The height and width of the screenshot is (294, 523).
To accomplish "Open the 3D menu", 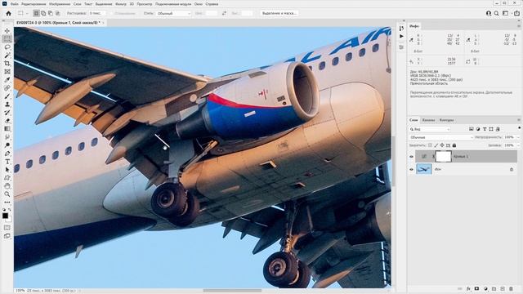I will pos(132,4).
